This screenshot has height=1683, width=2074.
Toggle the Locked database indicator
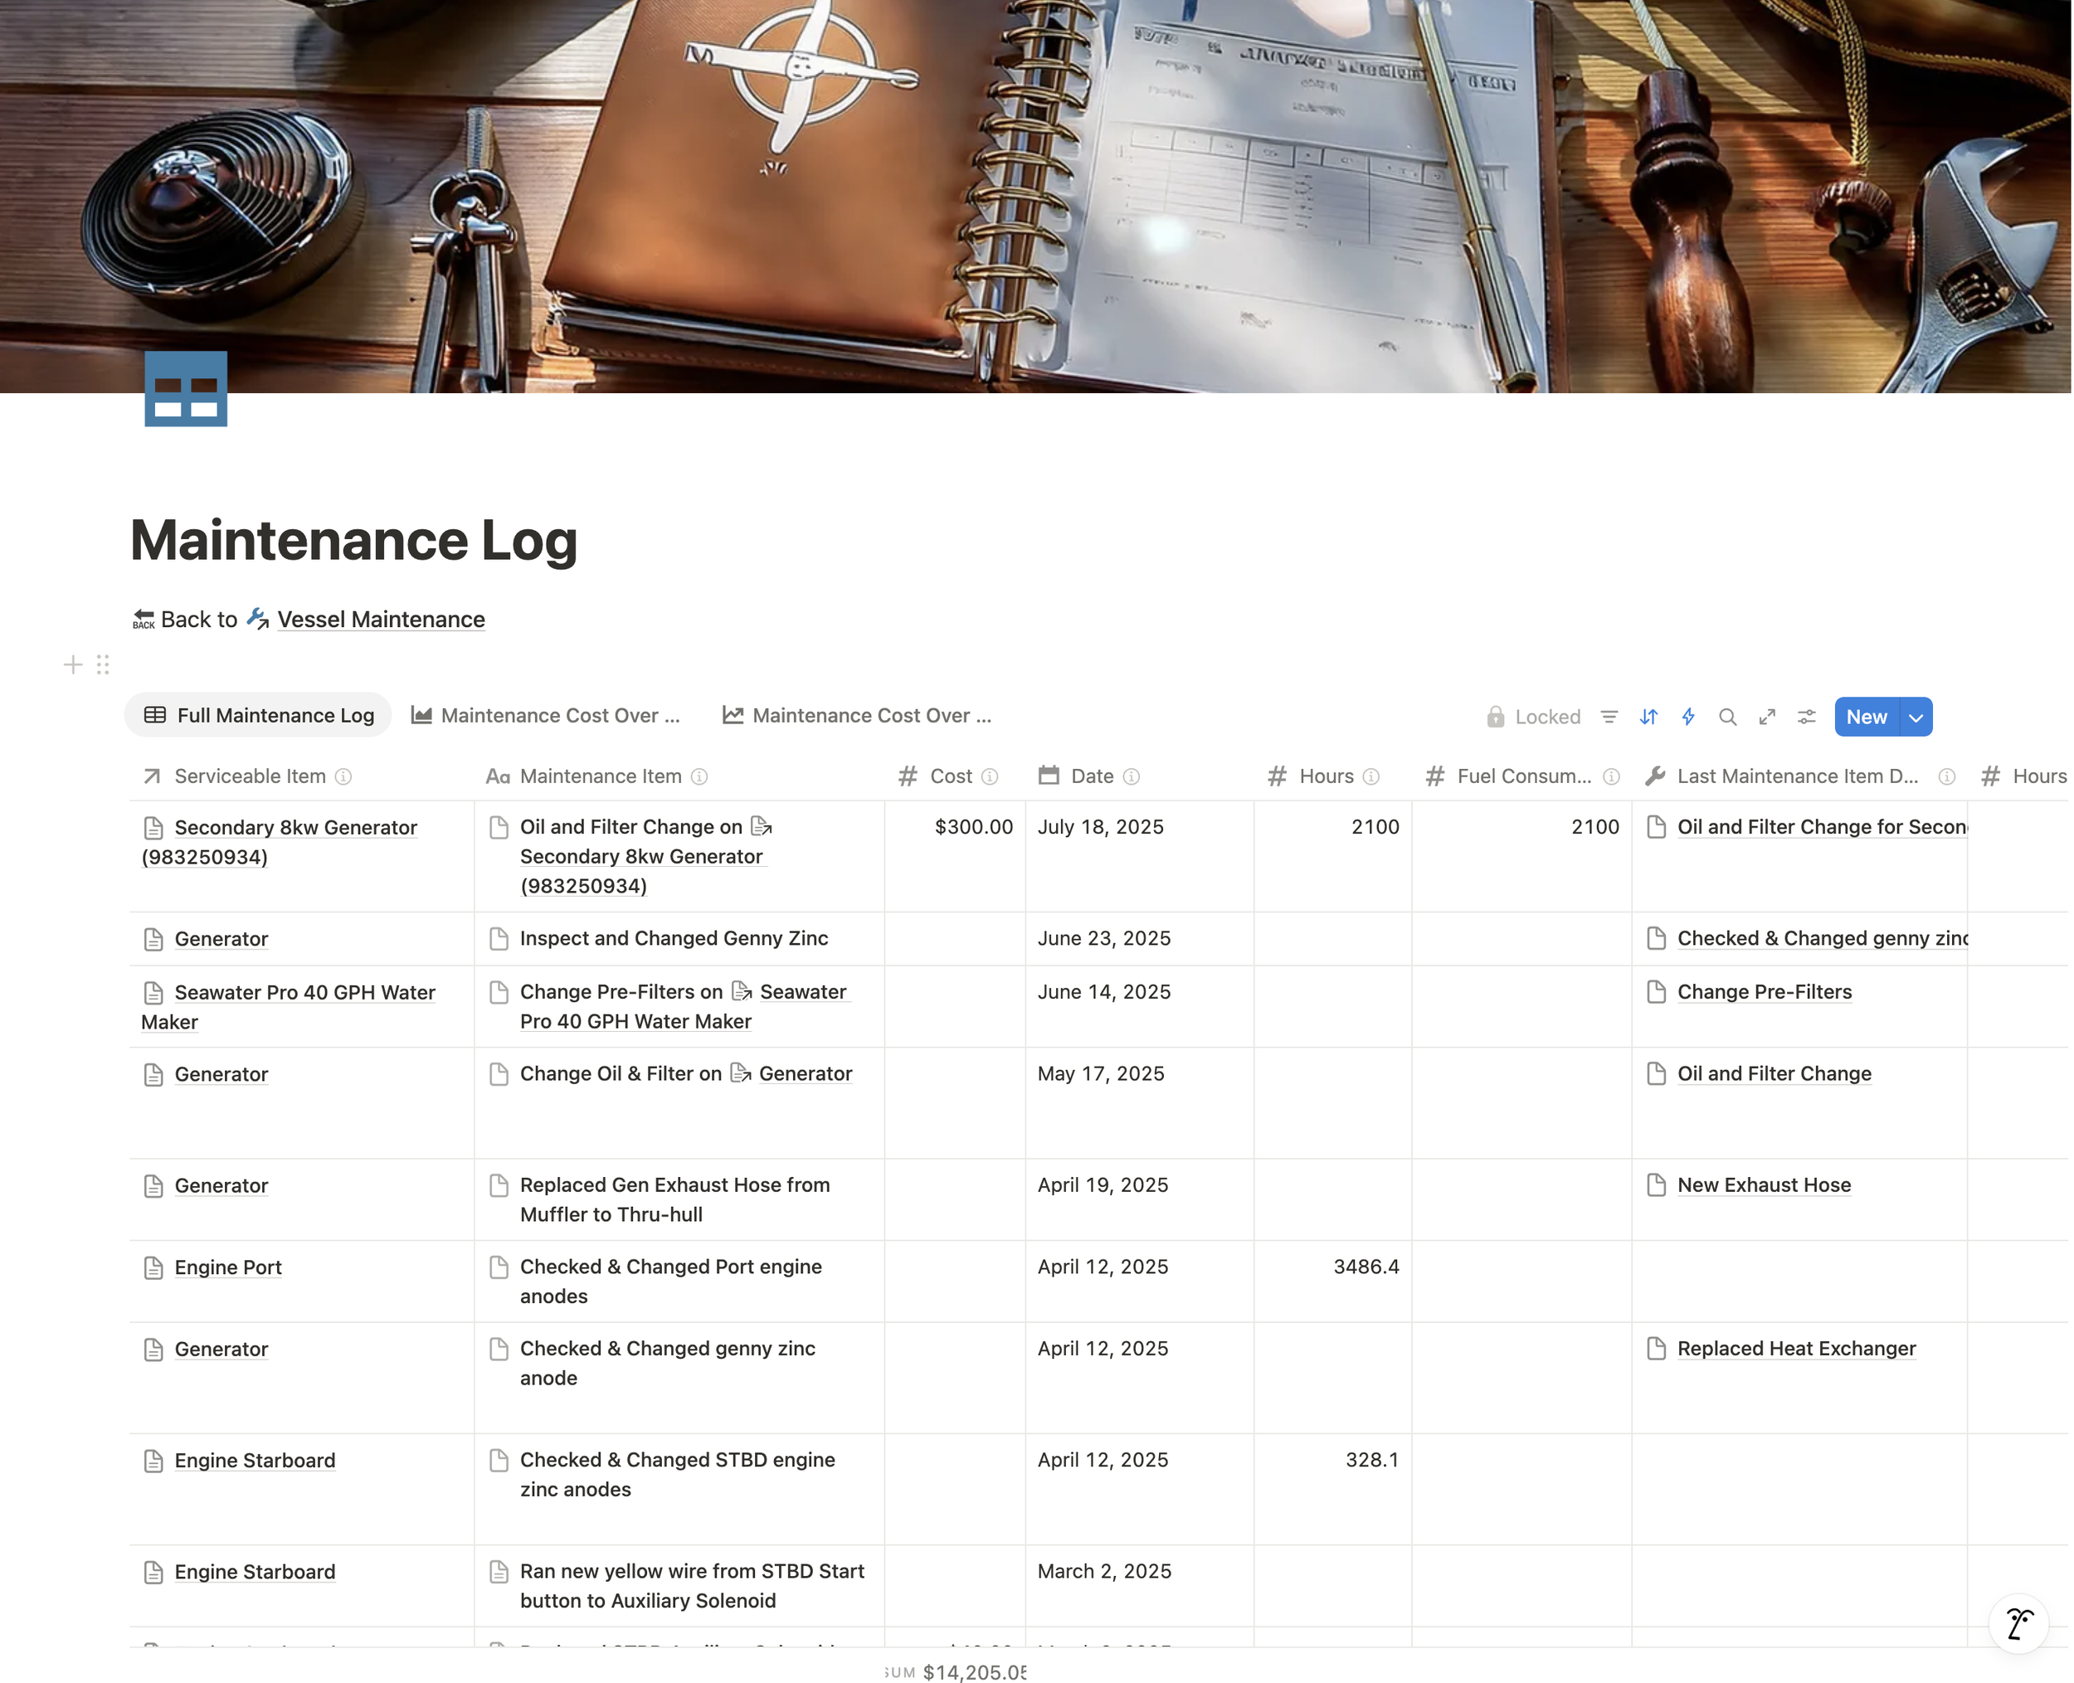[1533, 717]
